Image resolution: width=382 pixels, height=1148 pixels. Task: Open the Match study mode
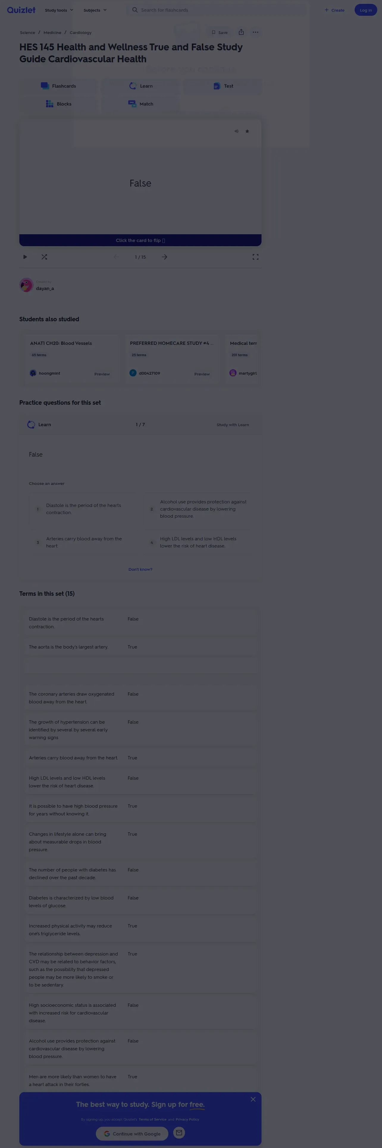point(140,104)
